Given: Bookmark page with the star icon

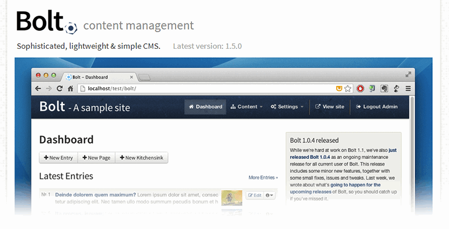Looking at the screenshot, I should point(347,89).
